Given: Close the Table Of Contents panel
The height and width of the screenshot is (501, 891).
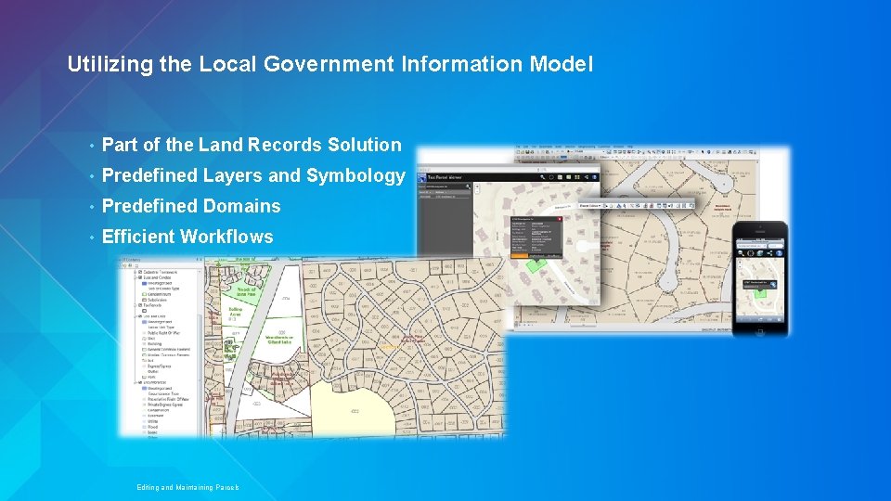Looking at the screenshot, I should tap(200, 260).
